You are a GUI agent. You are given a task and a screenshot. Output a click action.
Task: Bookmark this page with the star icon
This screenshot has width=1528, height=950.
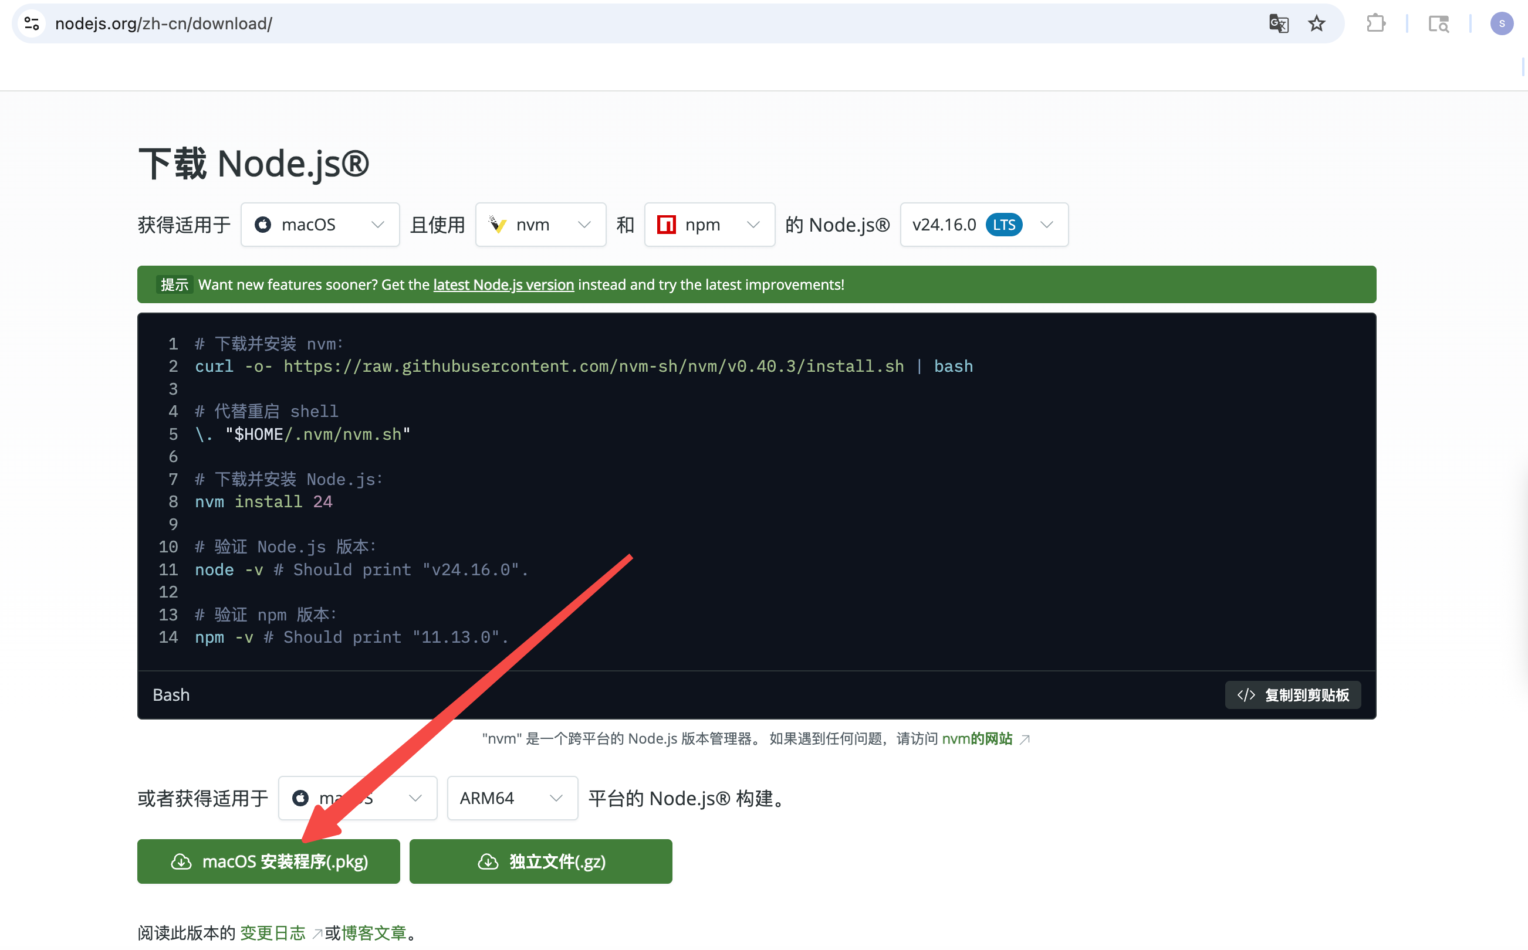1316,24
